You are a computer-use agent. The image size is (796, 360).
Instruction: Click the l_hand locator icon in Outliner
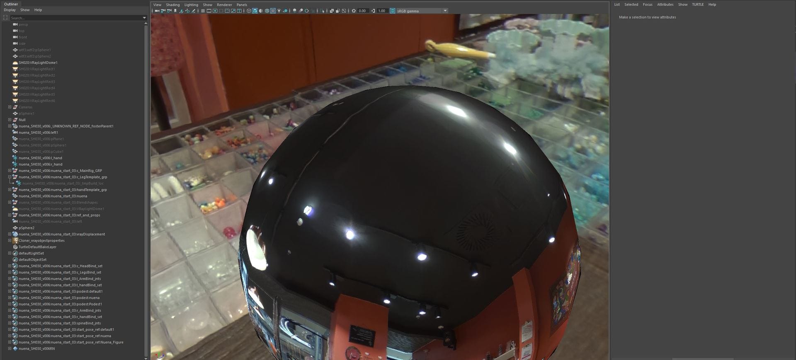[15, 158]
